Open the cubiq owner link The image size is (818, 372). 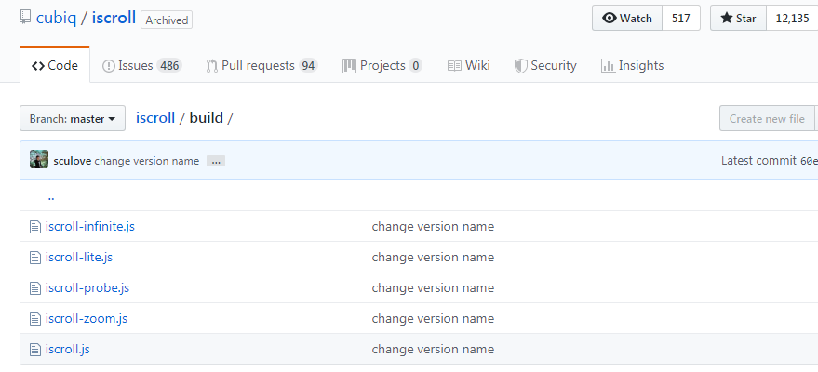pyautogui.click(x=57, y=18)
